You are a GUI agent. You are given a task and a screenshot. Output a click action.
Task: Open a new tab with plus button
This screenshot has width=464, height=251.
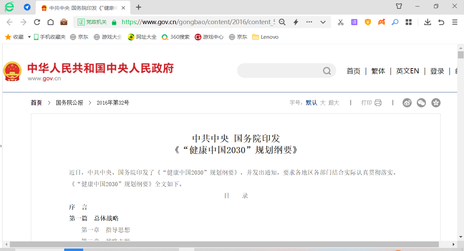pyautogui.click(x=139, y=7)
